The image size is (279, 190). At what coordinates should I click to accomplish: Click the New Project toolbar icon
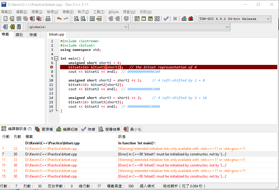click(5, 27)
